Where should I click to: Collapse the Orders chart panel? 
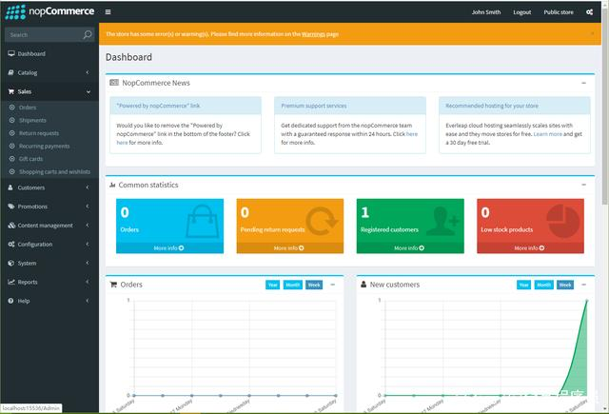click(x=332, y=286)
